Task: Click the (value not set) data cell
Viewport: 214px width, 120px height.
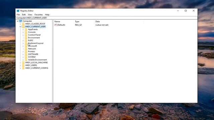Action: [x=102, y=25]
